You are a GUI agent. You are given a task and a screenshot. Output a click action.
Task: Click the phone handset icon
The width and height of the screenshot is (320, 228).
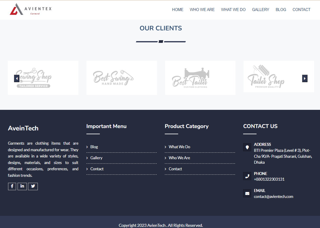point(247,176)
